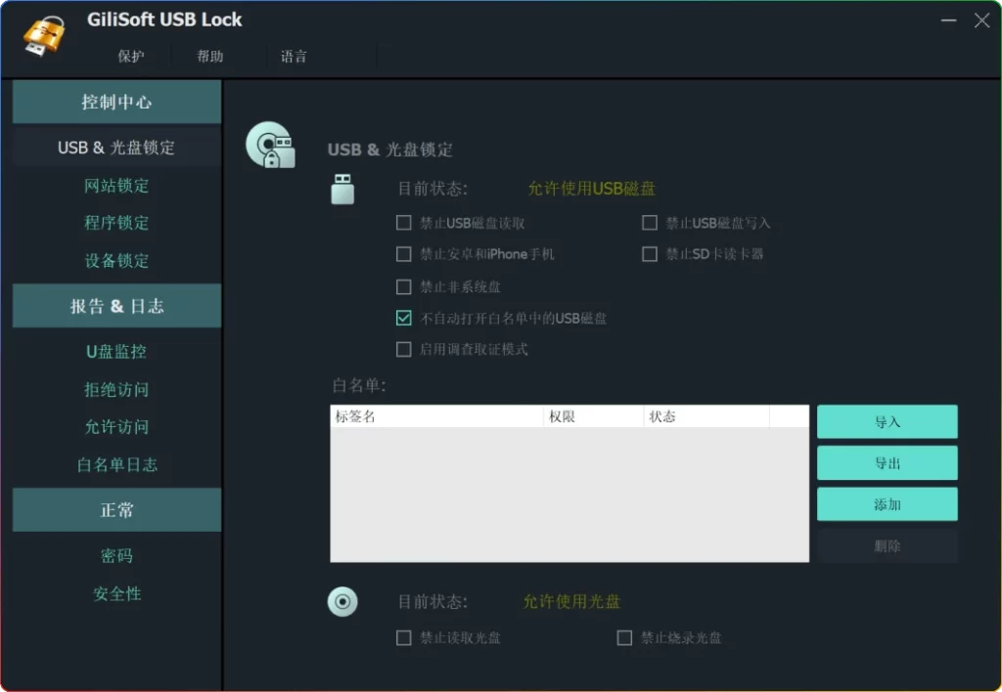Check 禁止读取光盘
Image resolution: width=1002 pixels, height=692 pixels.
(403, 637)
